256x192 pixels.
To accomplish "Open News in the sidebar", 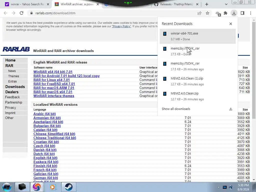I will pyautogui.click(x=12, y=71).
